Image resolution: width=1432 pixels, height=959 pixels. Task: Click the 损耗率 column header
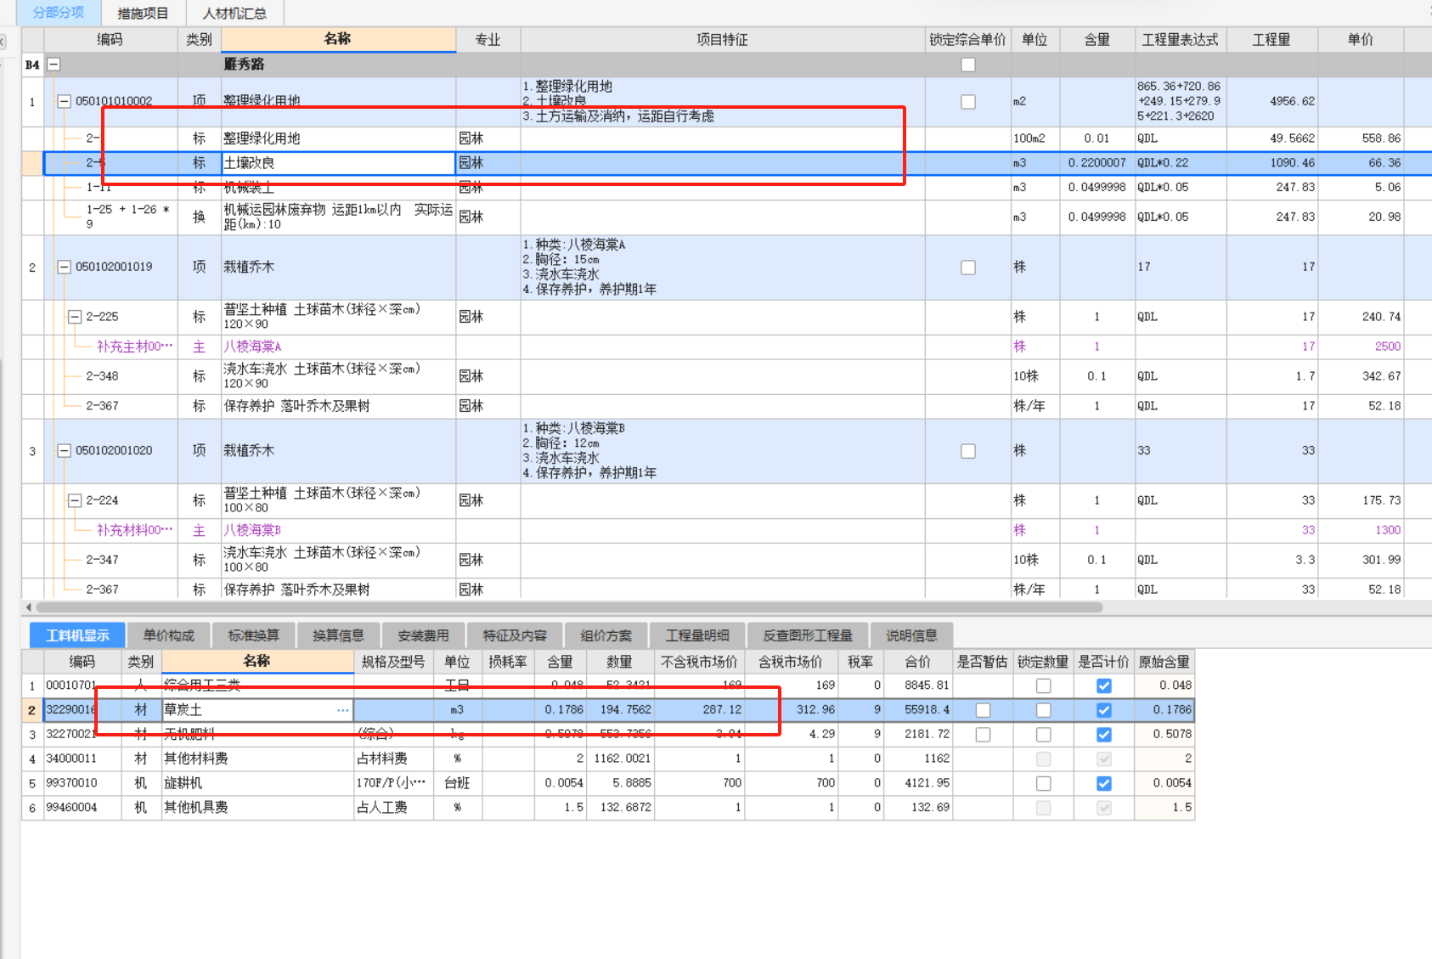coord(508,662)
